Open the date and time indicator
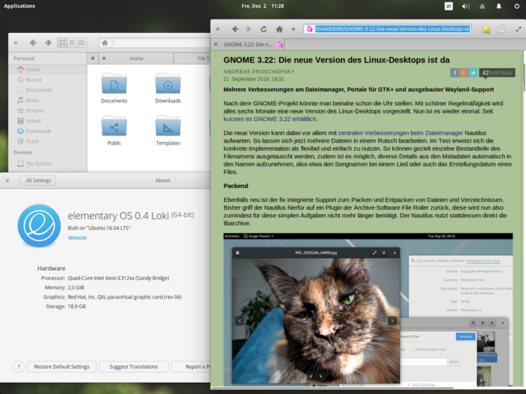 click(263, 6)
